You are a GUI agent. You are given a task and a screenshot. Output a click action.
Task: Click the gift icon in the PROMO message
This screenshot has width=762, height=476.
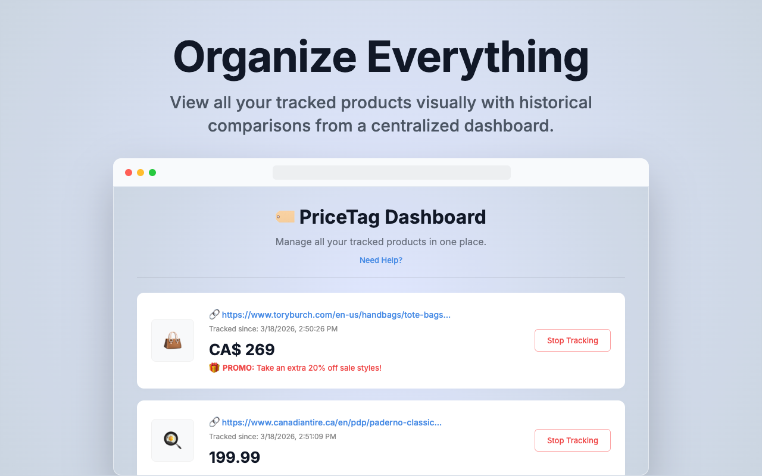point(214,367)
